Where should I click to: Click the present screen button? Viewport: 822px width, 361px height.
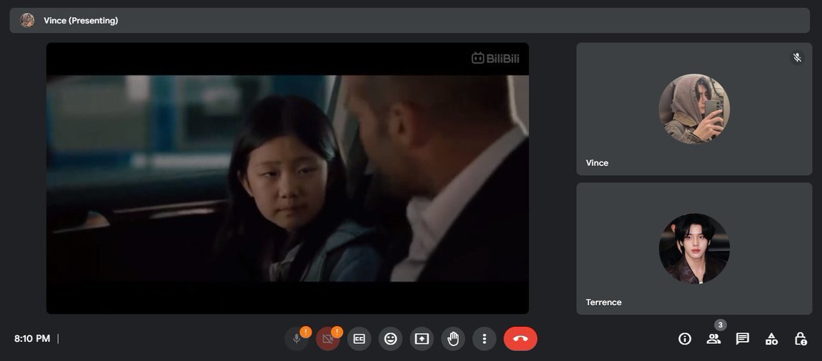[422, 338]
